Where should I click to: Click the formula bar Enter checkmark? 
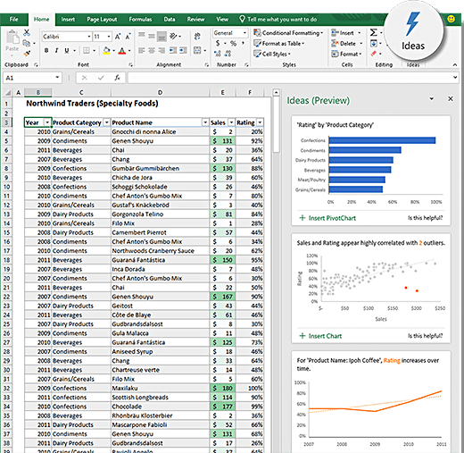click(101, 78)
